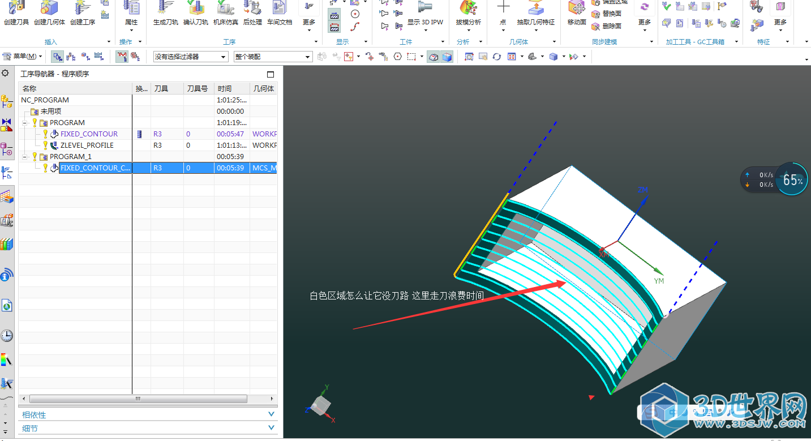Click the navigator horizontal scrollbar

[138, 399]
